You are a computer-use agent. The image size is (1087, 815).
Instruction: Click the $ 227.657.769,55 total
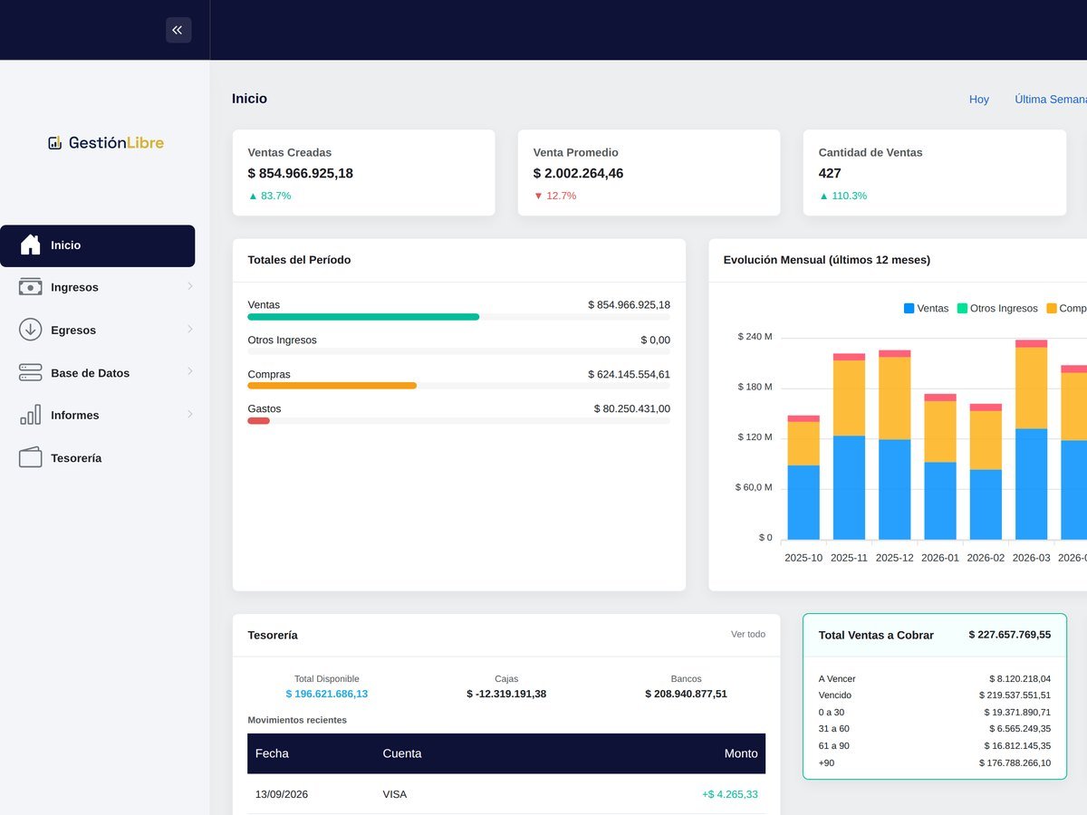pos(1010,635)
